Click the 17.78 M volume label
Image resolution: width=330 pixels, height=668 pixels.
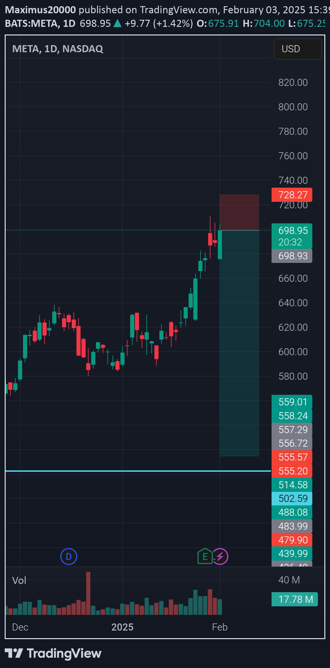pos(294,599)
